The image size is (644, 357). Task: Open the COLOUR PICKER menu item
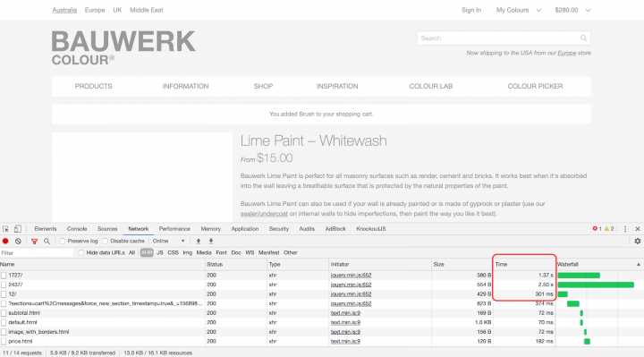[535, 86]
